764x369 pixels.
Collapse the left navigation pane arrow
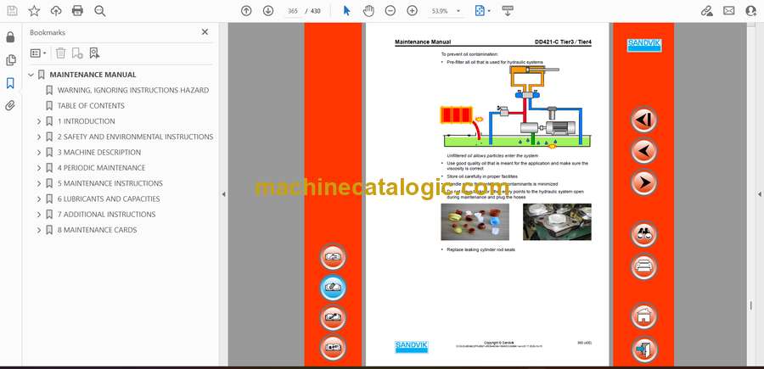(223, 194)
